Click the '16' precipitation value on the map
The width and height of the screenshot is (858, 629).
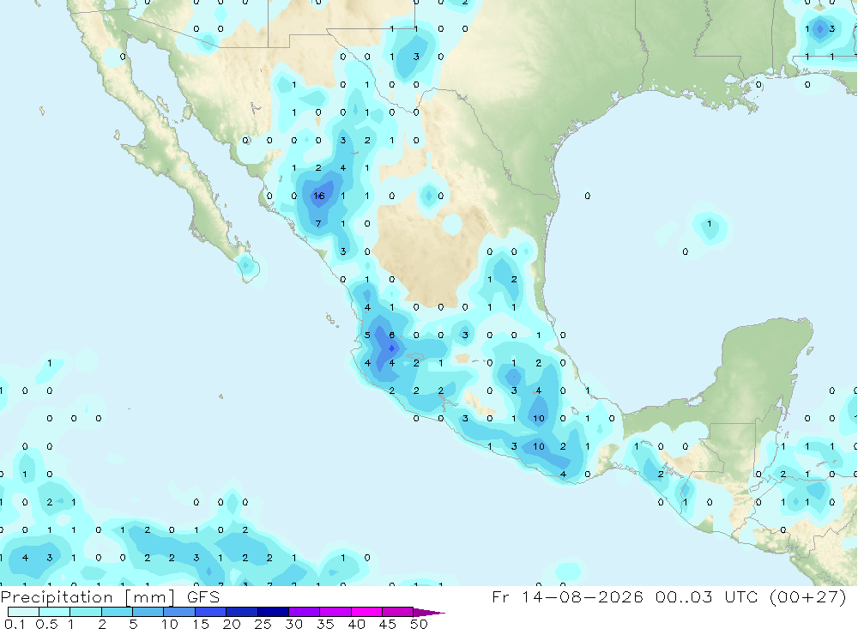(319, 196)
